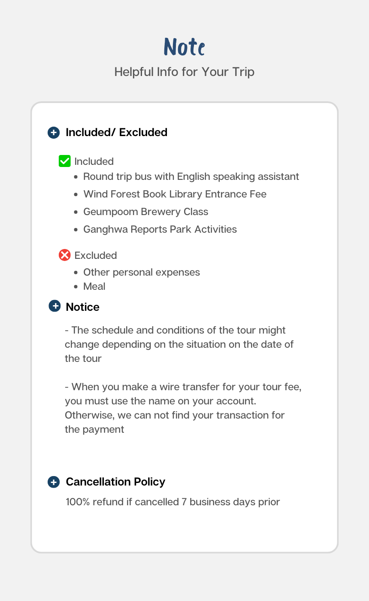Click the 100% refund cancellation text
This screenshot has width=369, height=601.
(x=173, y=502)
